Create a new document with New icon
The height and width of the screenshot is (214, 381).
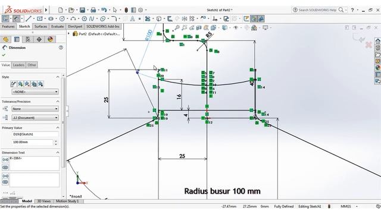pyautogui.click(x=61, y=10)
